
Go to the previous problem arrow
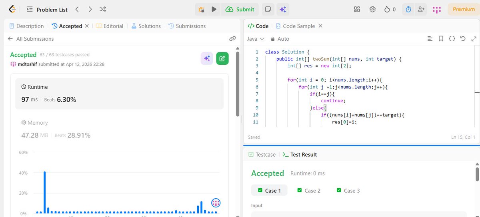pos(77,9)
